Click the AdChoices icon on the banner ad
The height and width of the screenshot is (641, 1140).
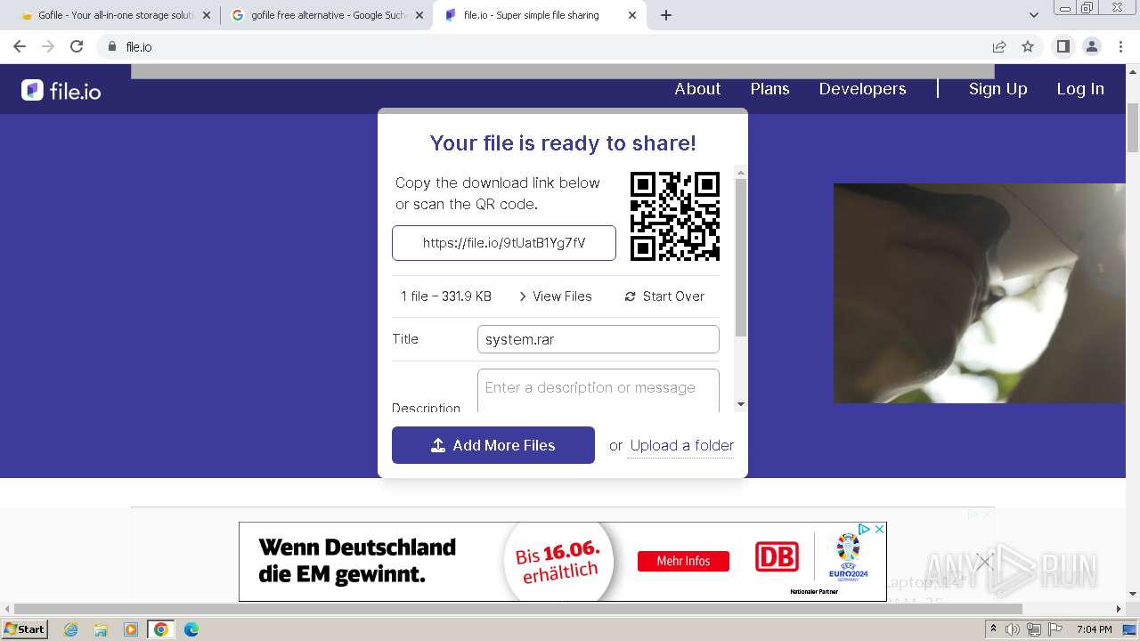click(x=864, y=529)
